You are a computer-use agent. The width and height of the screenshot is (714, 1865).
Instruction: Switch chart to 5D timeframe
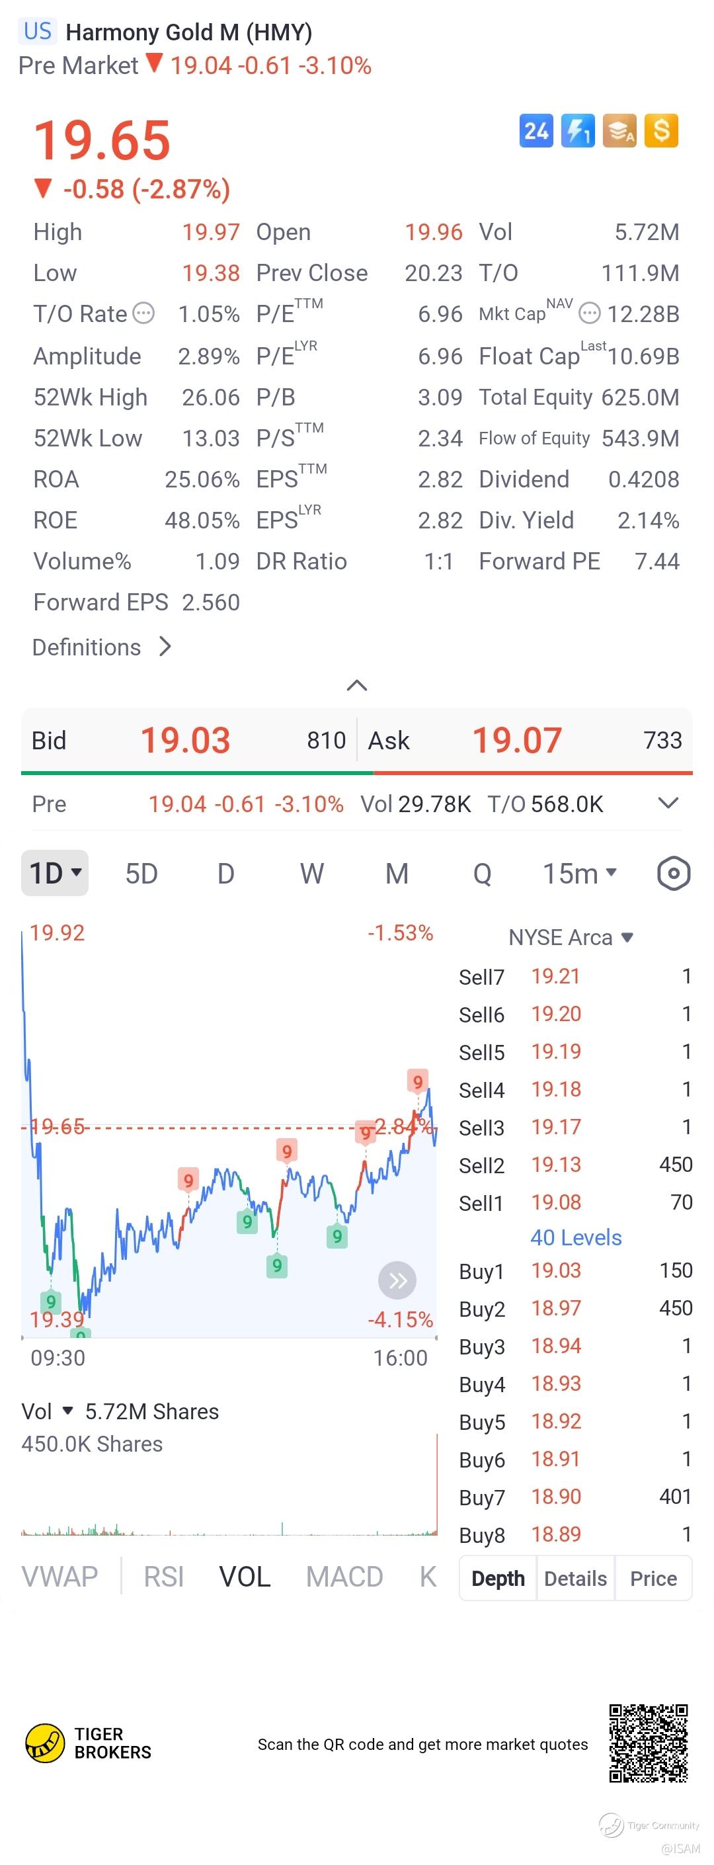click(x=141, y=874)
